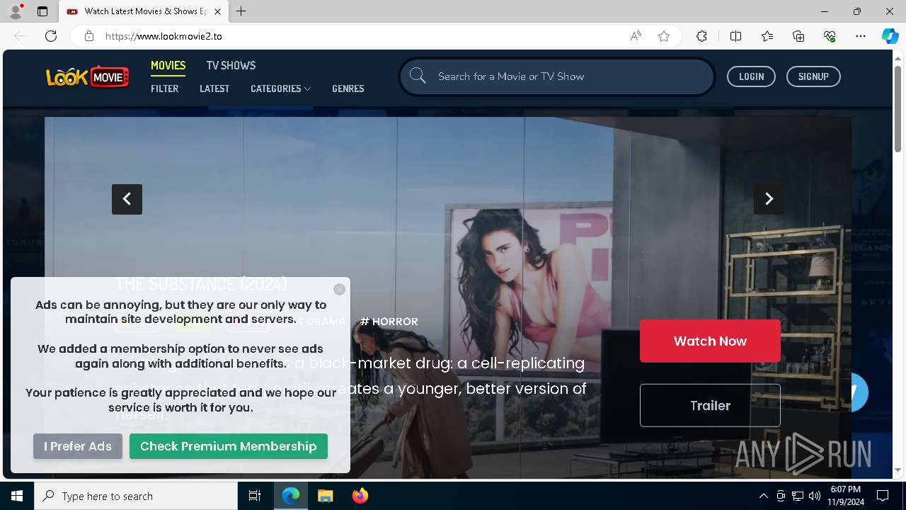Open Windows Start menu
The width and height of the screenshot is (906, 510).
(17, 496)
